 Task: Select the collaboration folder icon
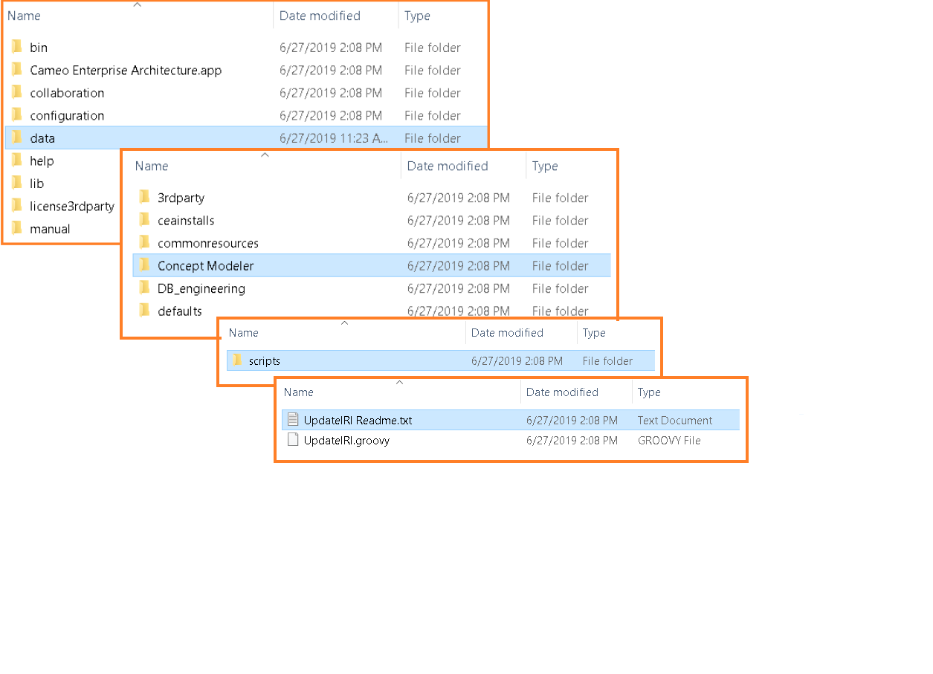tap(17, 93)
